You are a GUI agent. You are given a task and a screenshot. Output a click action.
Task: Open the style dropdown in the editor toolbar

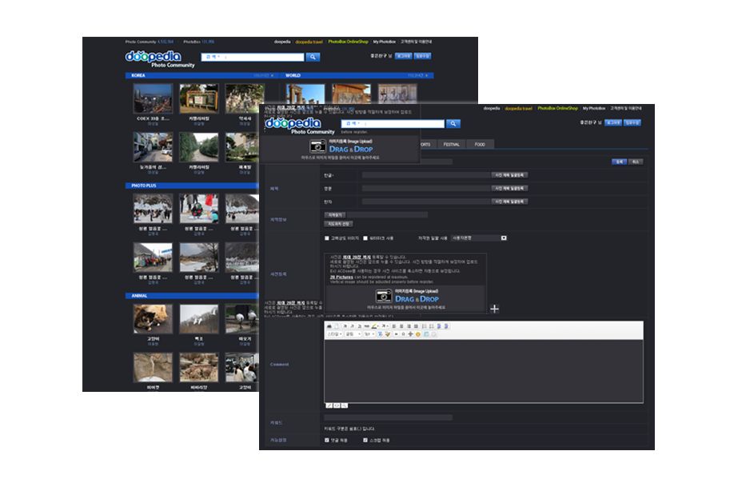pyautogui.click(x=335, y=334)
